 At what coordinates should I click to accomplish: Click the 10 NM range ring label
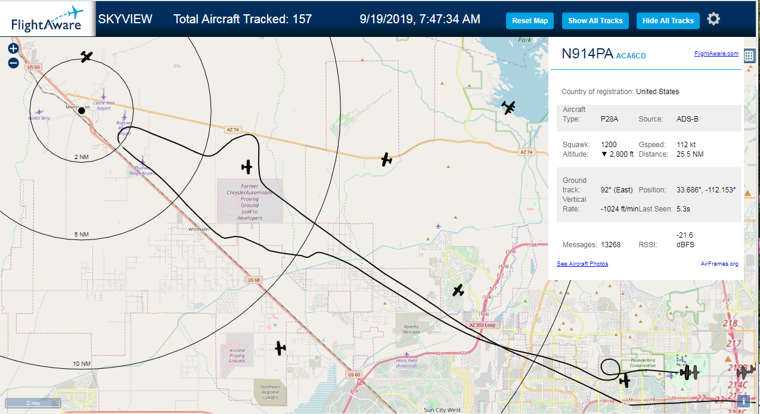[x=82, y=364]
